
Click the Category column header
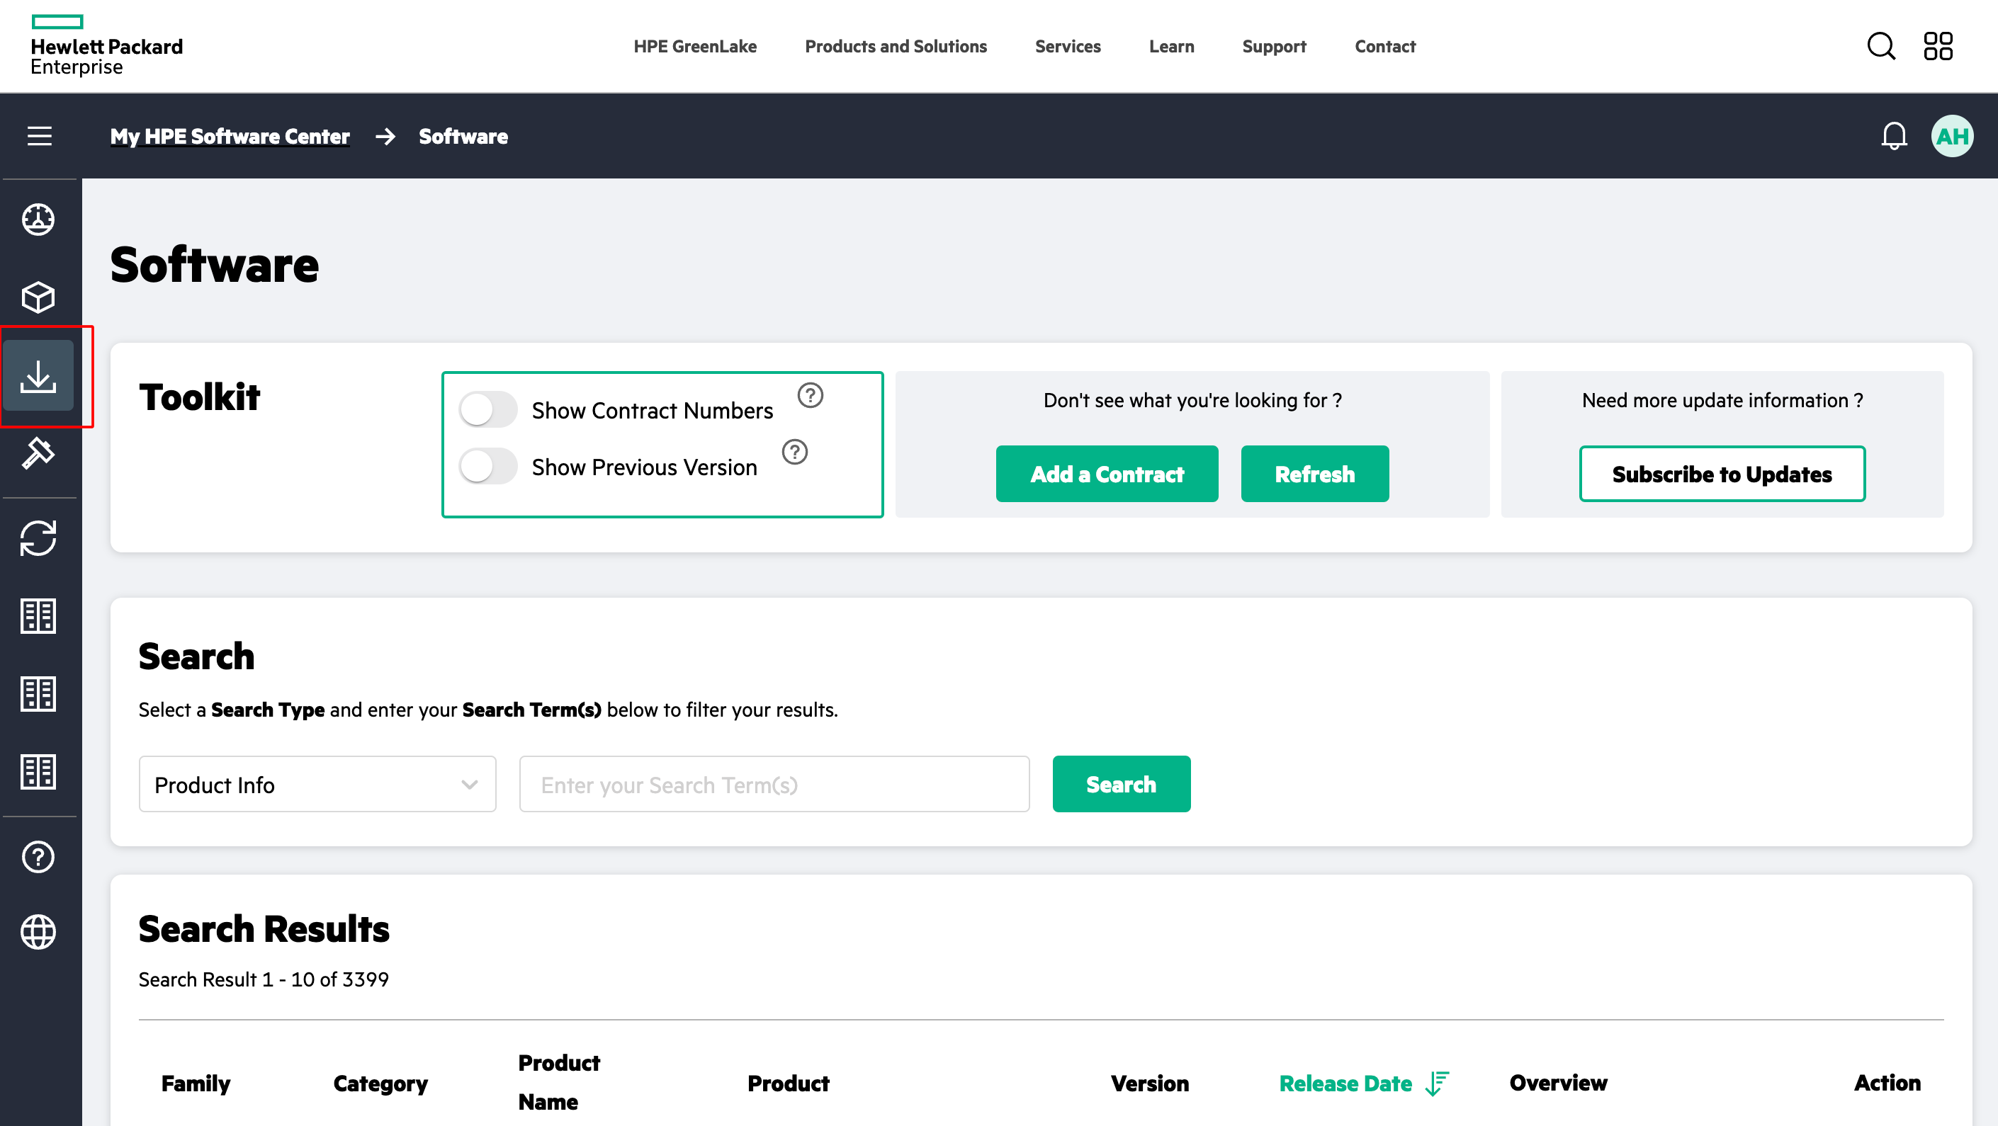point(380,1084)
